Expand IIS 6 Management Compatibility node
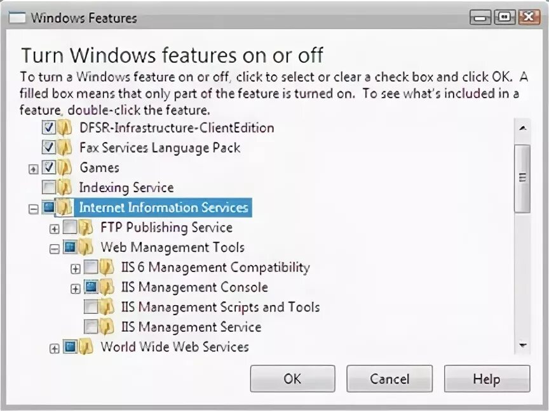Screen dimensions: 549x411 pos(76,269)
